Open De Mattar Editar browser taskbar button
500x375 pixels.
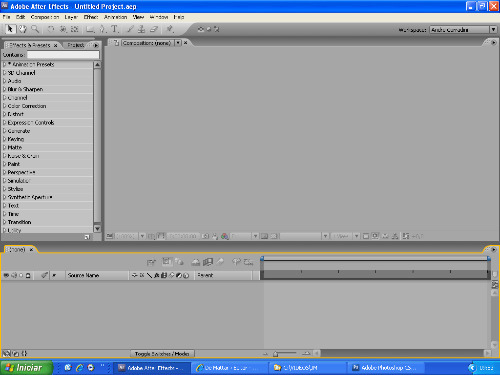click(x=230, y=368)
